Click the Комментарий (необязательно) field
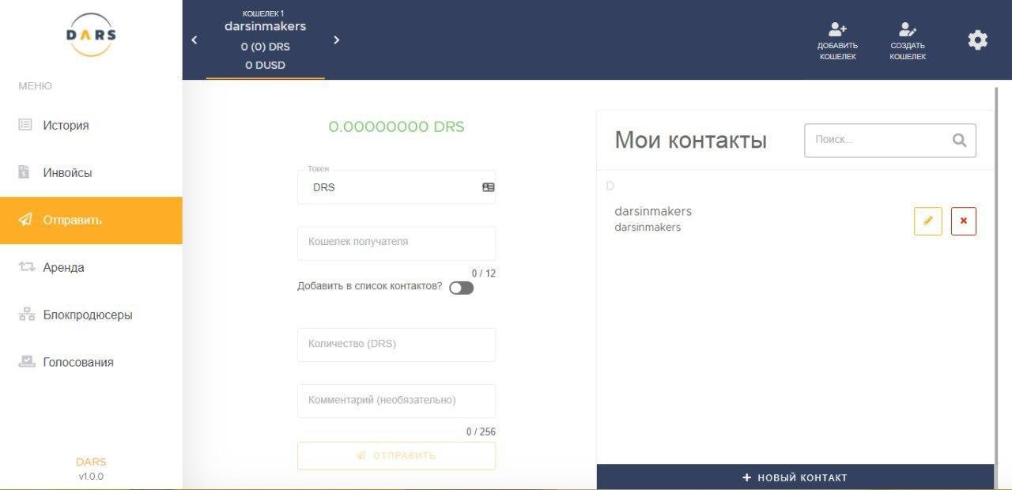 396,401
